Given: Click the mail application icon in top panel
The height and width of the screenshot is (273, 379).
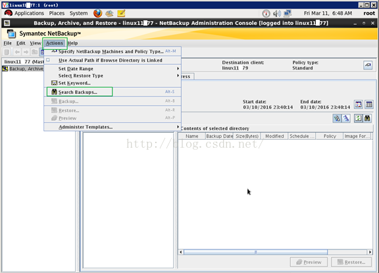Looking at the screenshot, I should [109, 13].
